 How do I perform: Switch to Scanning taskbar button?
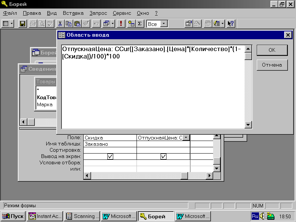[x=82, y=216]
